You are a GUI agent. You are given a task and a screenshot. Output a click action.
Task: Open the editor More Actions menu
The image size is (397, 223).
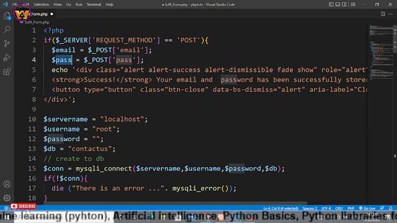[x=390, y=14]
